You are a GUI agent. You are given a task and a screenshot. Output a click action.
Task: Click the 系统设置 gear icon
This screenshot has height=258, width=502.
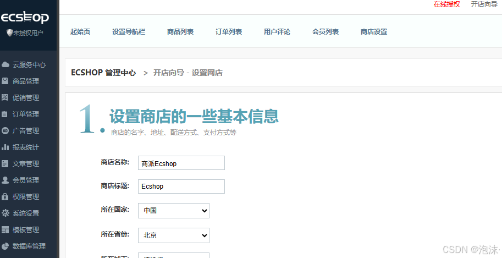(5, 213)
